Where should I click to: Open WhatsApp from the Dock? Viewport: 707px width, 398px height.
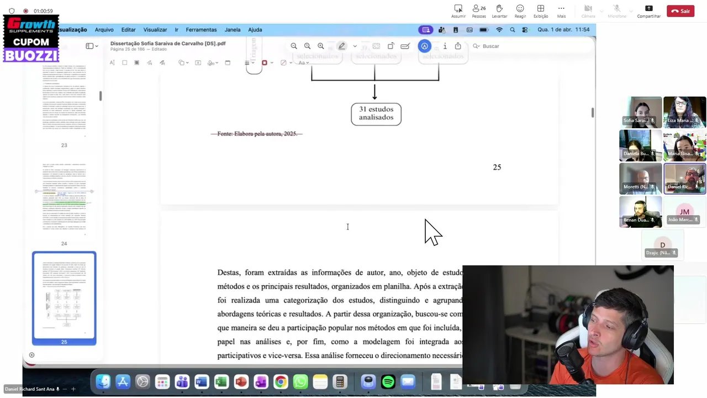point(300,381)
